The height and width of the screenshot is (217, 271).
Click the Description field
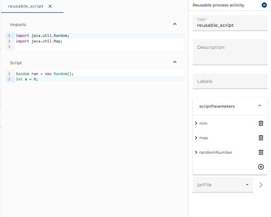(x=230, y=52)
